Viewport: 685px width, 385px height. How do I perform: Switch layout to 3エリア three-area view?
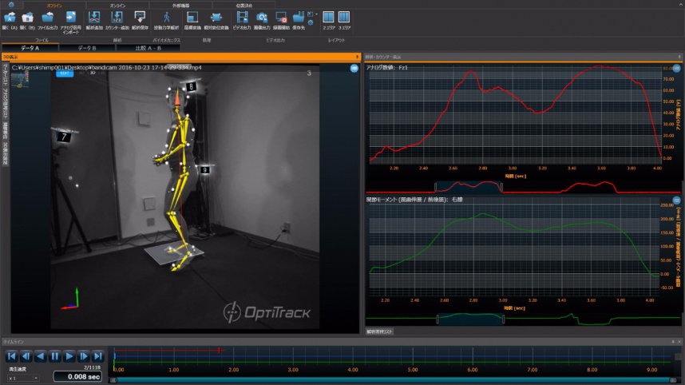click(x=344, y=19)
